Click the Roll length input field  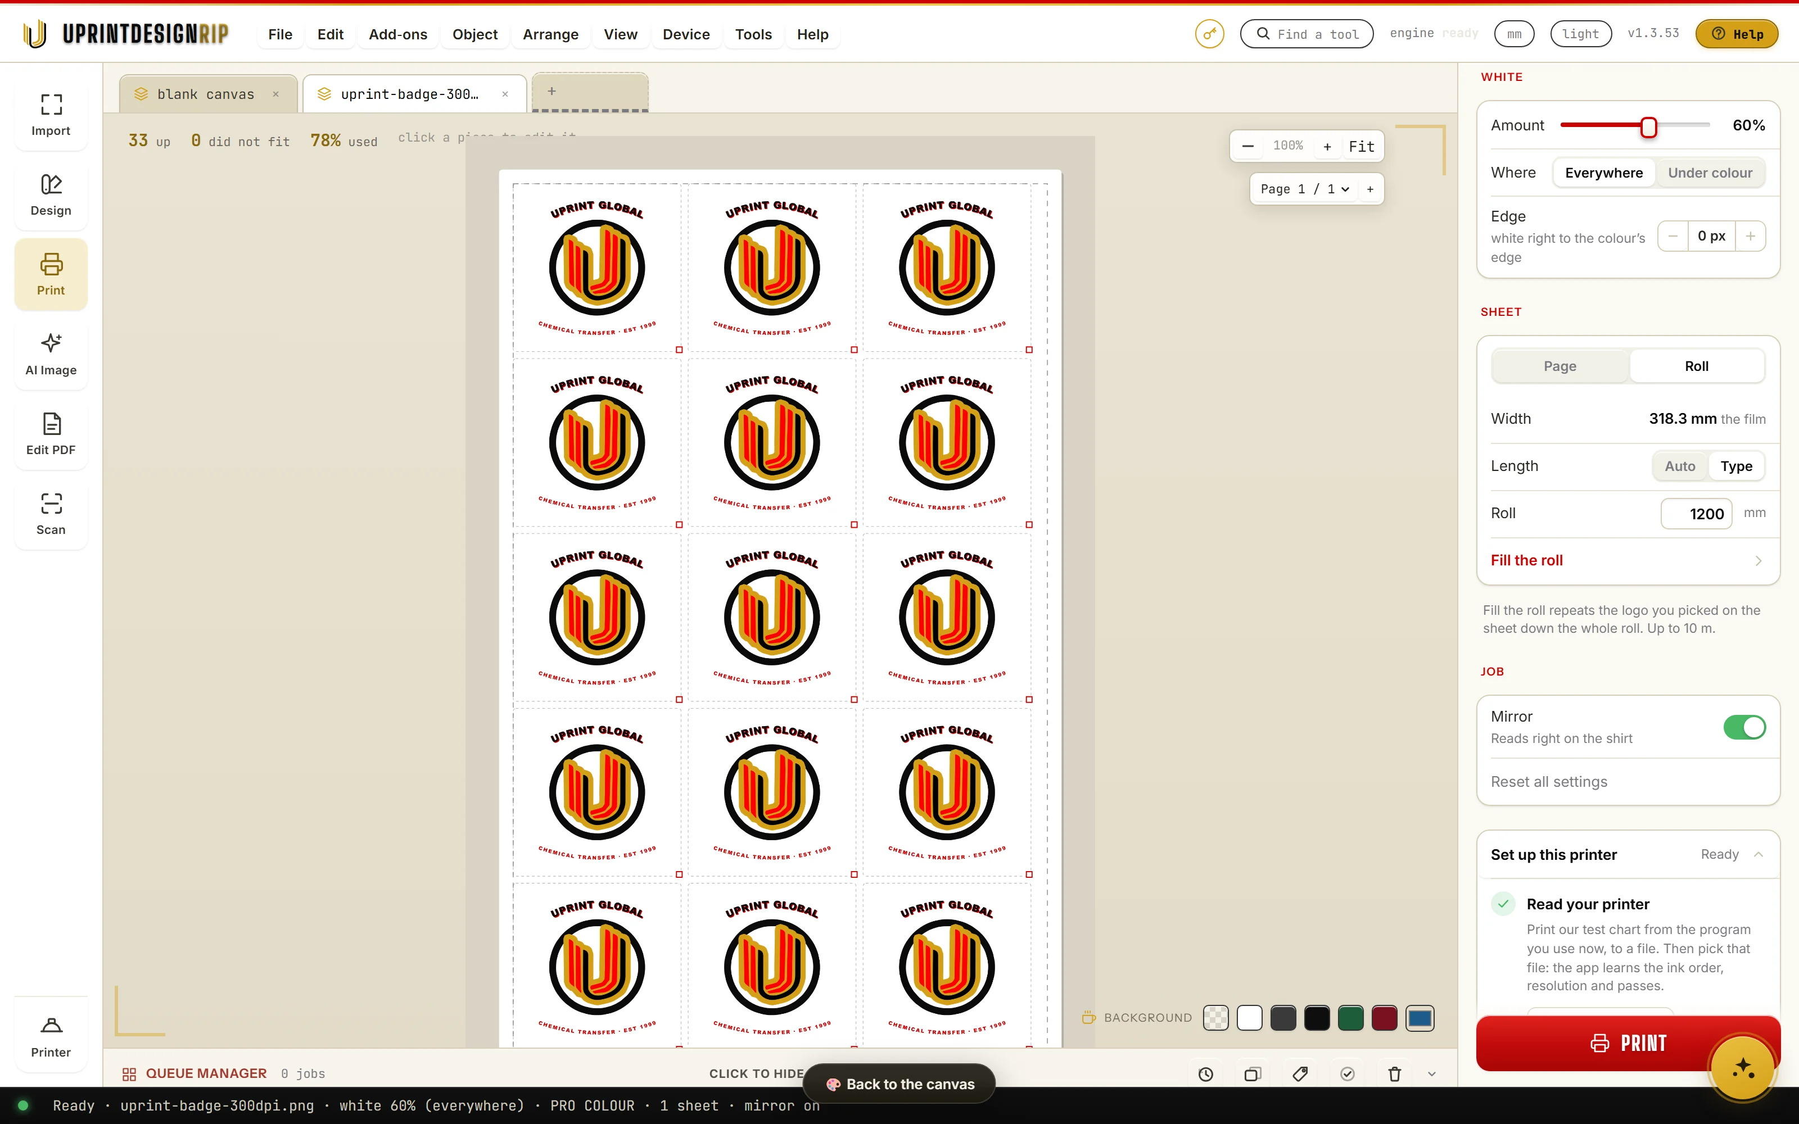1697,514
